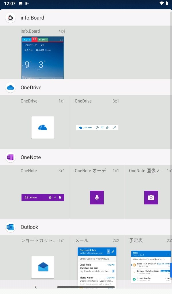Tap the page icon in OneNote 3x1 bar
This screenshot has height=294, width=172.
(60, 198)
